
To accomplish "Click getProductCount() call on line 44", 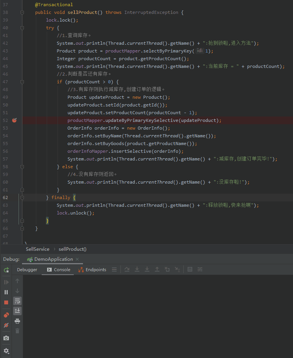I will (x=164, y=59).
